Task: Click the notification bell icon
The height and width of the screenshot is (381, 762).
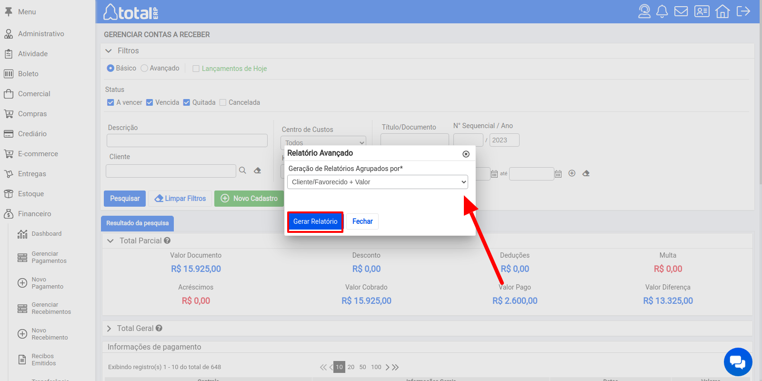Action: click(x=662, y=11)
